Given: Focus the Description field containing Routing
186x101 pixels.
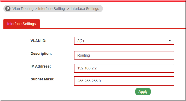Looking at the screenshot, I should pyautogui.click(x=124, y=55).
